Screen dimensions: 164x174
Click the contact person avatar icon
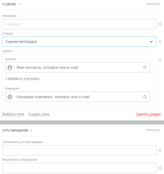[x=10, y=68]
